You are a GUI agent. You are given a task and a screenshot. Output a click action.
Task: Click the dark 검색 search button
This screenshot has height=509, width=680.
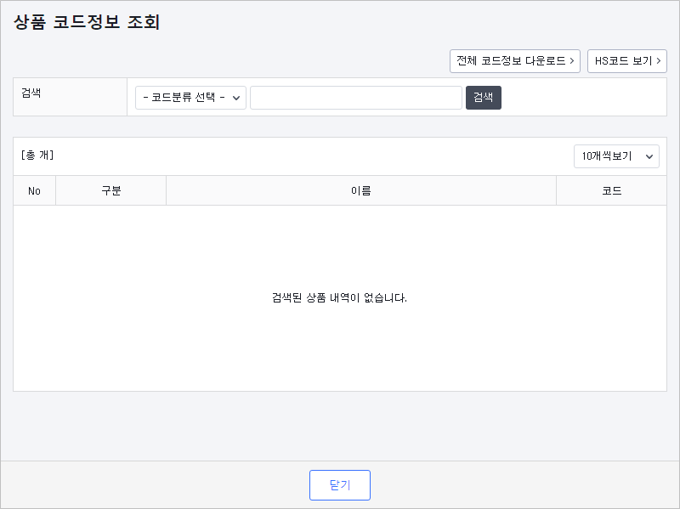[x=483, y=98]
